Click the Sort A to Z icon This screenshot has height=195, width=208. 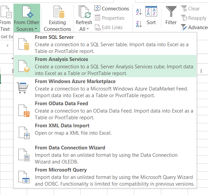139,12
